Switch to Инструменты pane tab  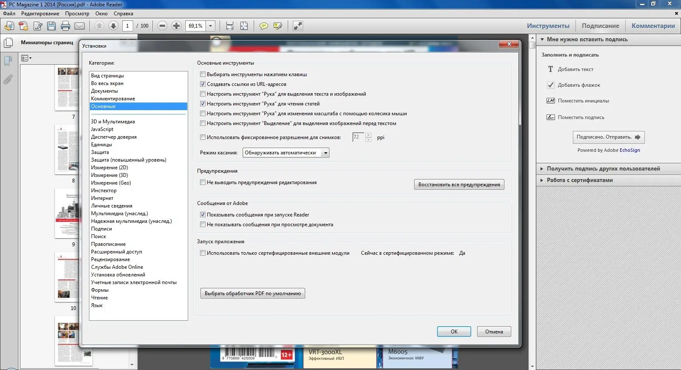548,26
